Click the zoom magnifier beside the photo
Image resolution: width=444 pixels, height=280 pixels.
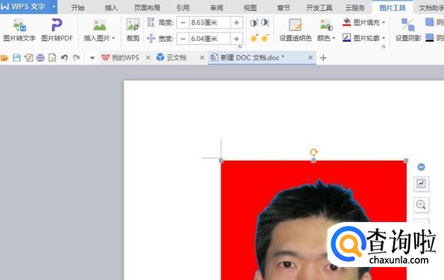(x=421, y=204)
